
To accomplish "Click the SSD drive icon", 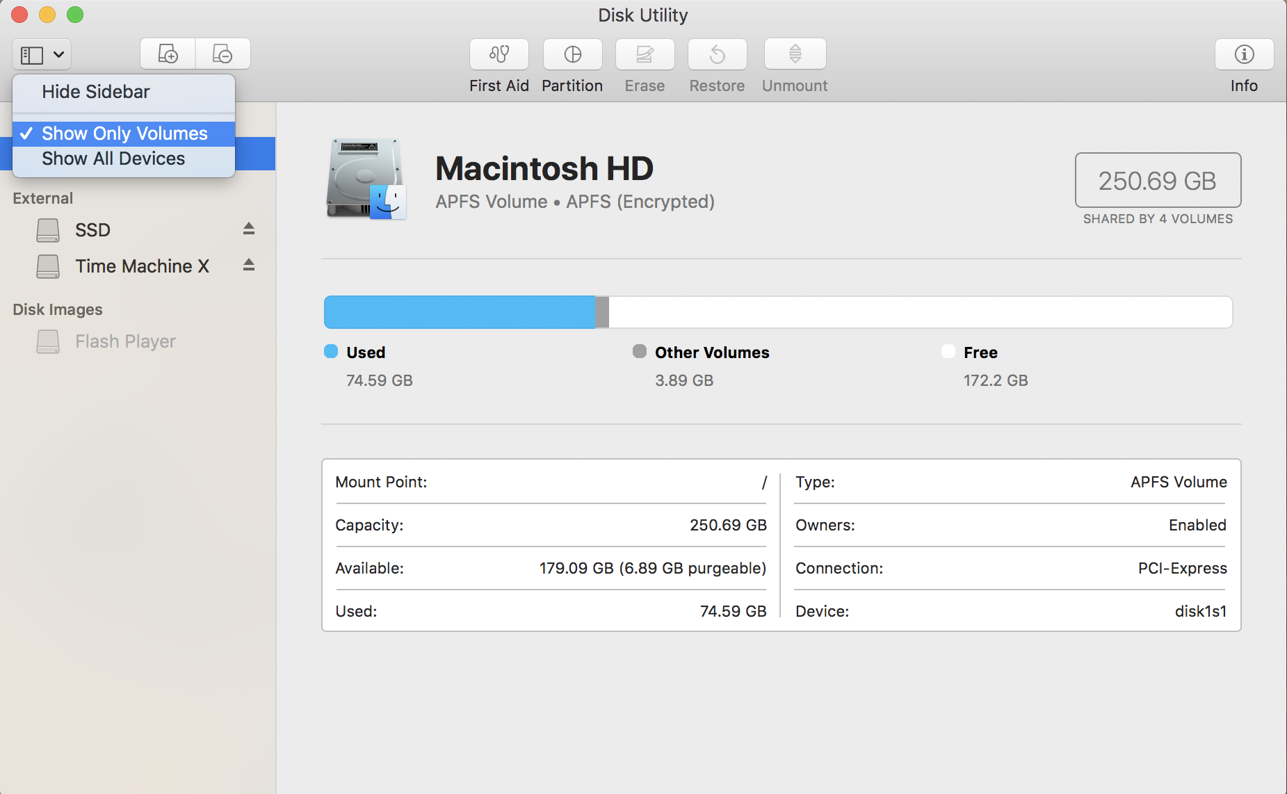I will [48, 230].
